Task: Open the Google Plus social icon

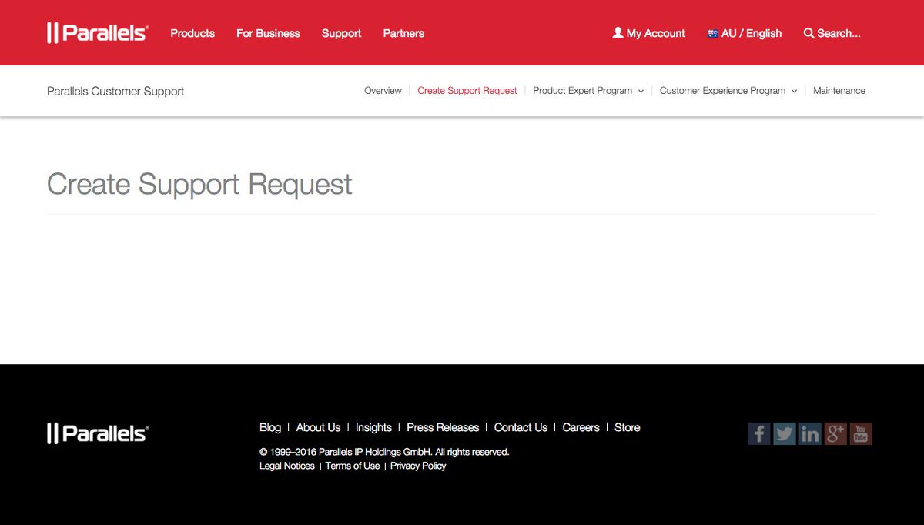Action: tap(835, 433)
